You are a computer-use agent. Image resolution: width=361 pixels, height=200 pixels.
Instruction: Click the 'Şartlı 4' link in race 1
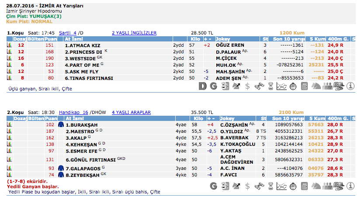[68, 33]
